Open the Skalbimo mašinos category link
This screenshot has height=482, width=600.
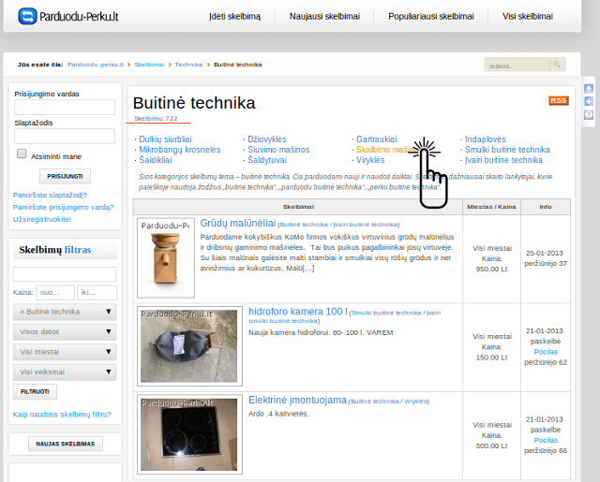tap(381, 150)
